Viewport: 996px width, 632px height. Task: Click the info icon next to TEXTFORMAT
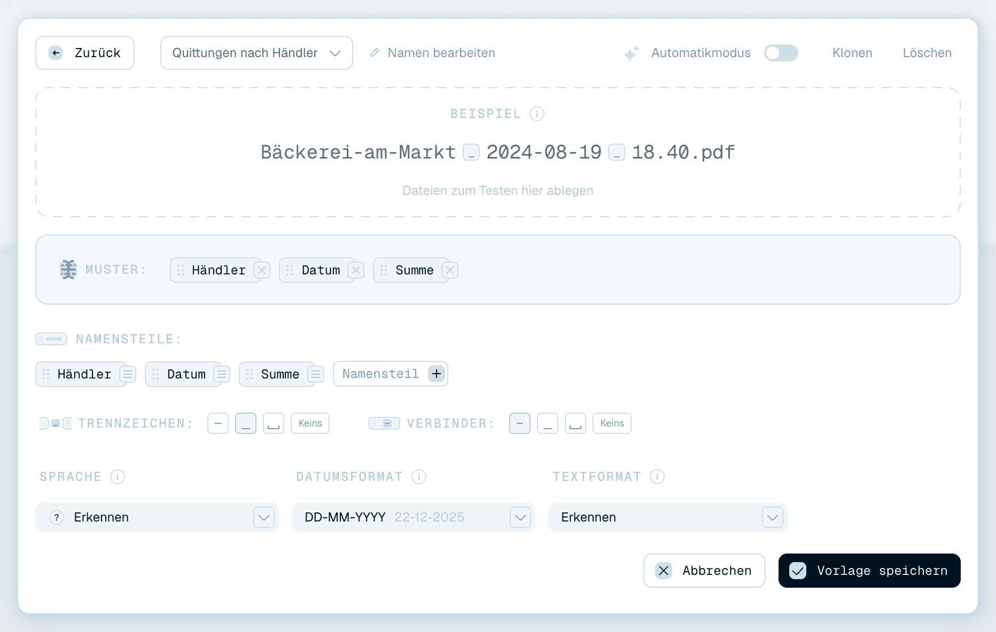657,477
